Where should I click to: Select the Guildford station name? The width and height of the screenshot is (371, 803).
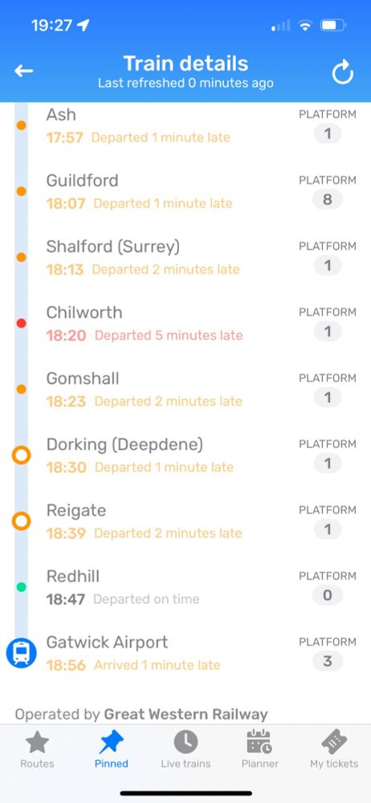point(82,181)
